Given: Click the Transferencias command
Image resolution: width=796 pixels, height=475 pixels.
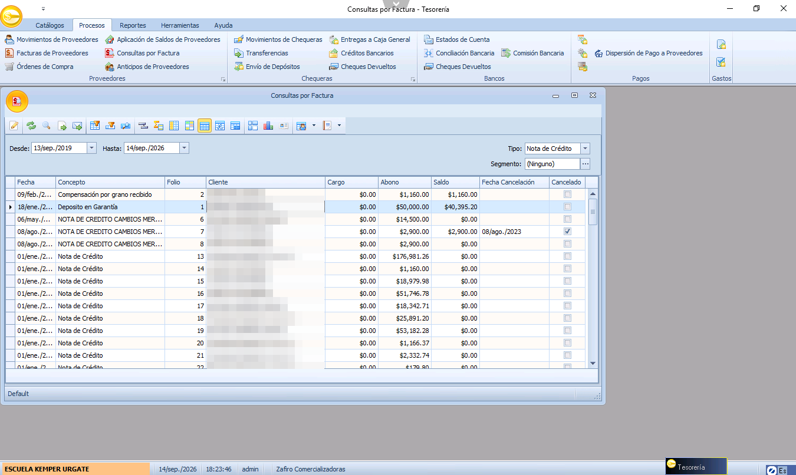Looking at the screenshot, I should click(261, 53).
